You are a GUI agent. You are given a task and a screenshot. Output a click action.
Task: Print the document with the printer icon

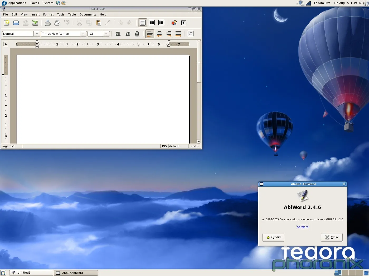(x=48, y=23)
